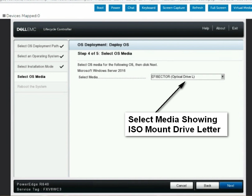Screen dimensions: 252x196
Task: Take a Screen Capture
Action: (x=174, y=8)
